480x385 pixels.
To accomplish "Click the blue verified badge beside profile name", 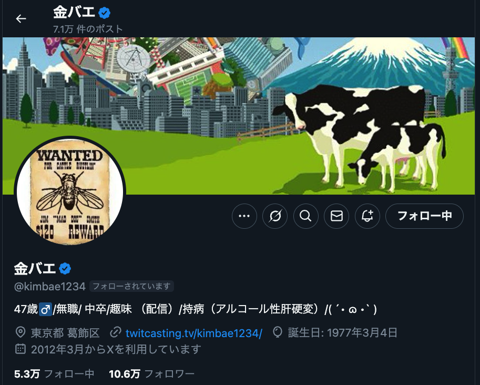I will [65, 269].
